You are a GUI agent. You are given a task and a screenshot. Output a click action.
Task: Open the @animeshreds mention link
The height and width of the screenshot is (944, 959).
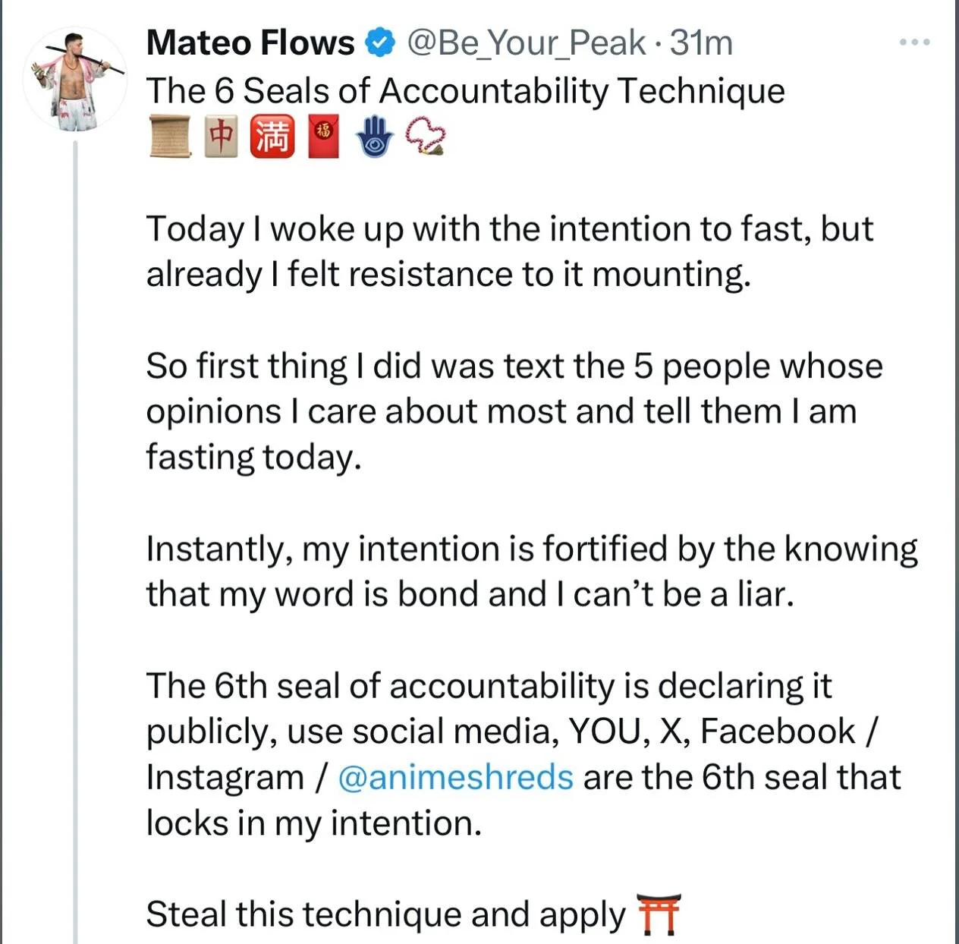click(x=455, y=777)
